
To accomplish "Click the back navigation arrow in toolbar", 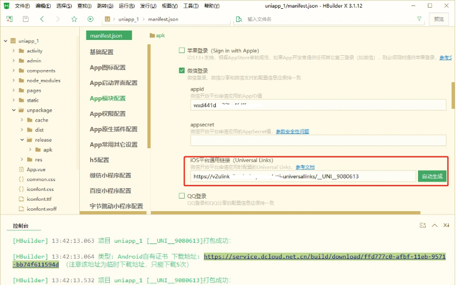I will point(42,19).
